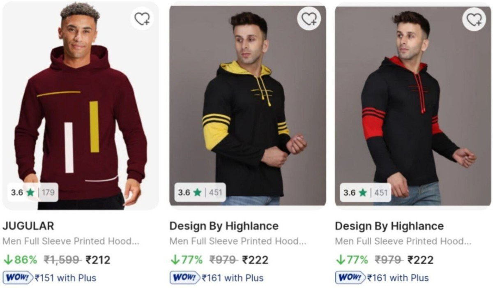Viewport: 493px width, 288px height.
Task: Click the 86% discount label
Action: pos(20,260)
